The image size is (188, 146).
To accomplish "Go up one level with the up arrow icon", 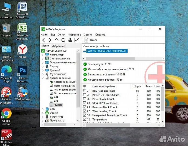I will (x=57, y=40).
